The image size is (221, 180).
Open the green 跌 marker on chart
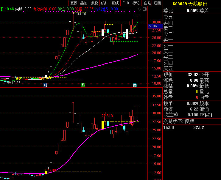tap(83, 85)
